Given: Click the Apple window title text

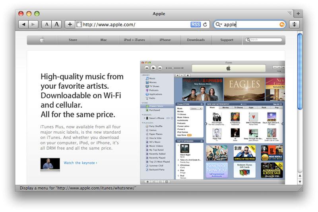Looking at the screenshot, I should (159, 14).
